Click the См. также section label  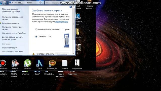(x=6, y=44)
